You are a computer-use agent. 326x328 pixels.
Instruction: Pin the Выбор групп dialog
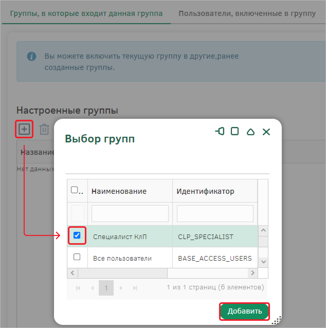pos(220,131)
